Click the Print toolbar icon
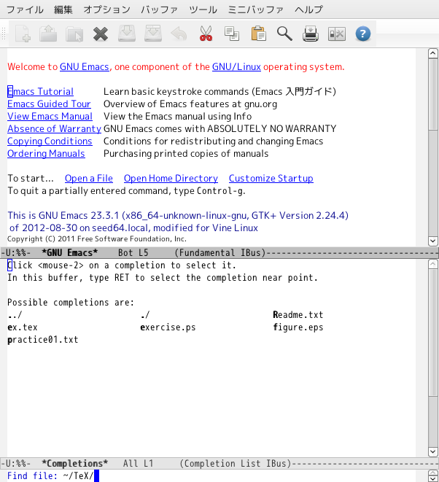 pyautogui.click(x=311, y=34)
